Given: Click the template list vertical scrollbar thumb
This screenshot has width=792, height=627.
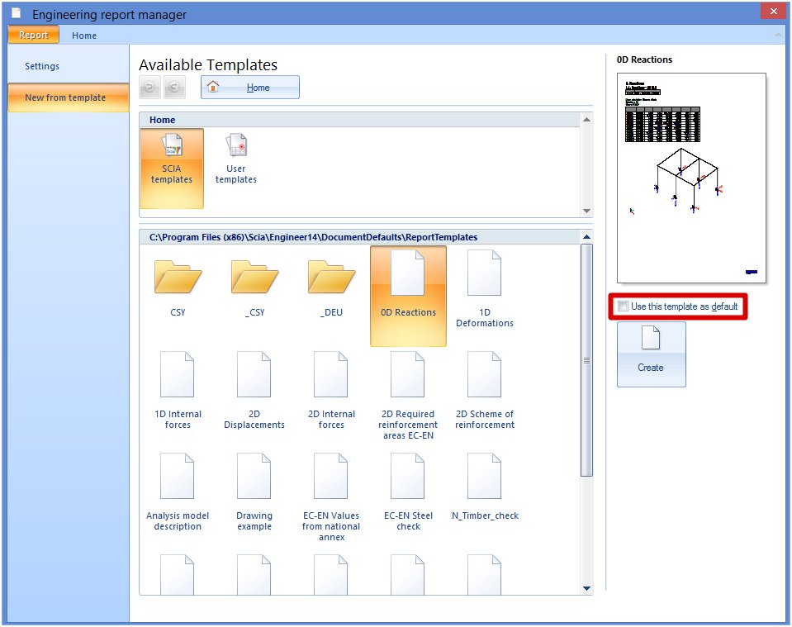Looking at the screenshot, I should [586, 360].
